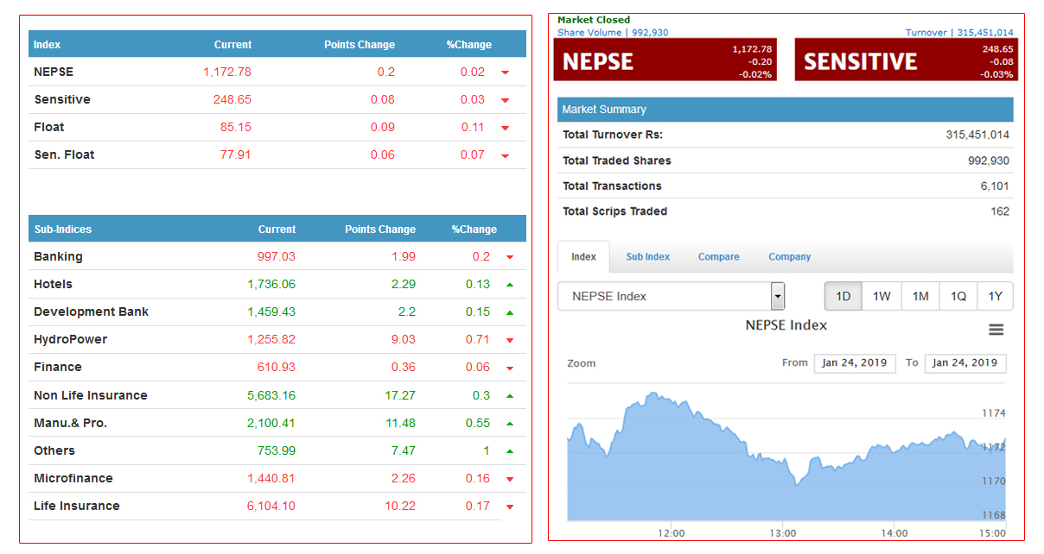This screenshot has width=1044, height=554.
Task: Click the NEPSE Index chart title
Action: coord(786,325)
